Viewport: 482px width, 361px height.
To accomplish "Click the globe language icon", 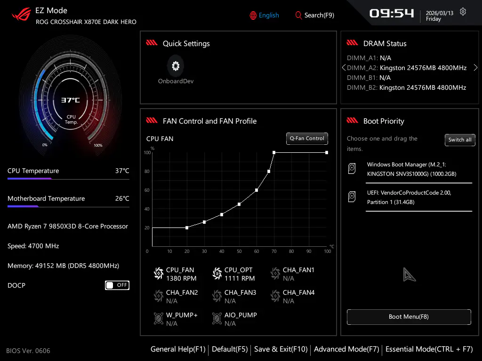I will 253,16.
